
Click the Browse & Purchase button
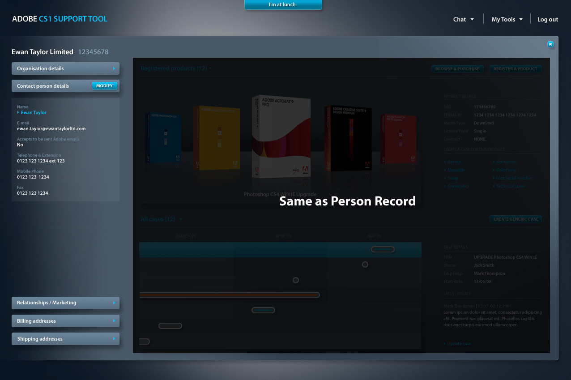coord(457,69)
